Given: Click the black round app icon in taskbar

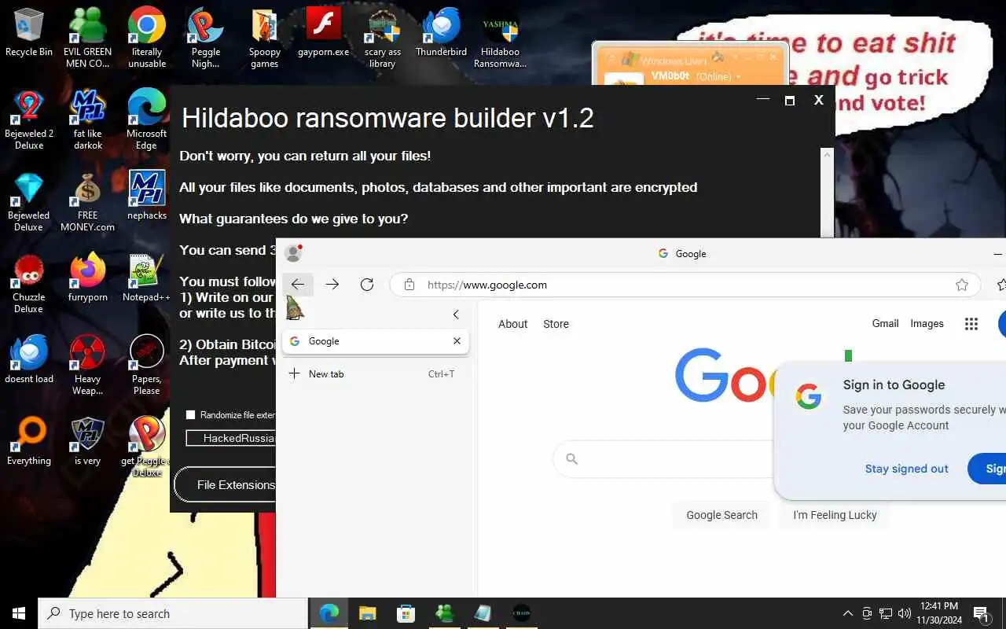Looking at the screenshot, I should point(521,613).
